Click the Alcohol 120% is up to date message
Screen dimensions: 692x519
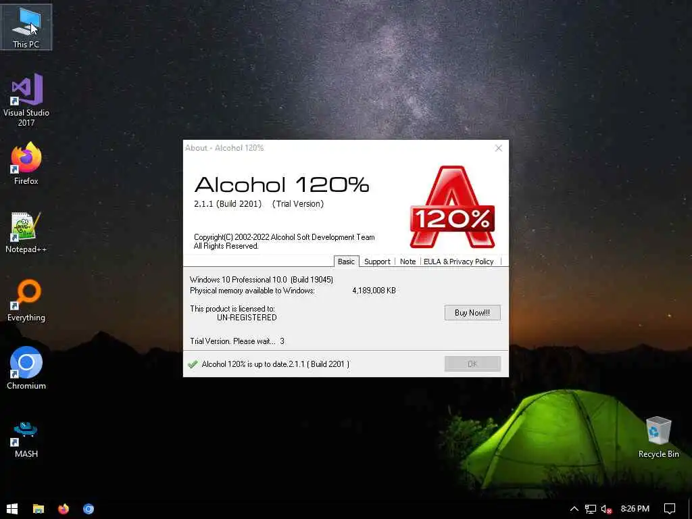276,364
